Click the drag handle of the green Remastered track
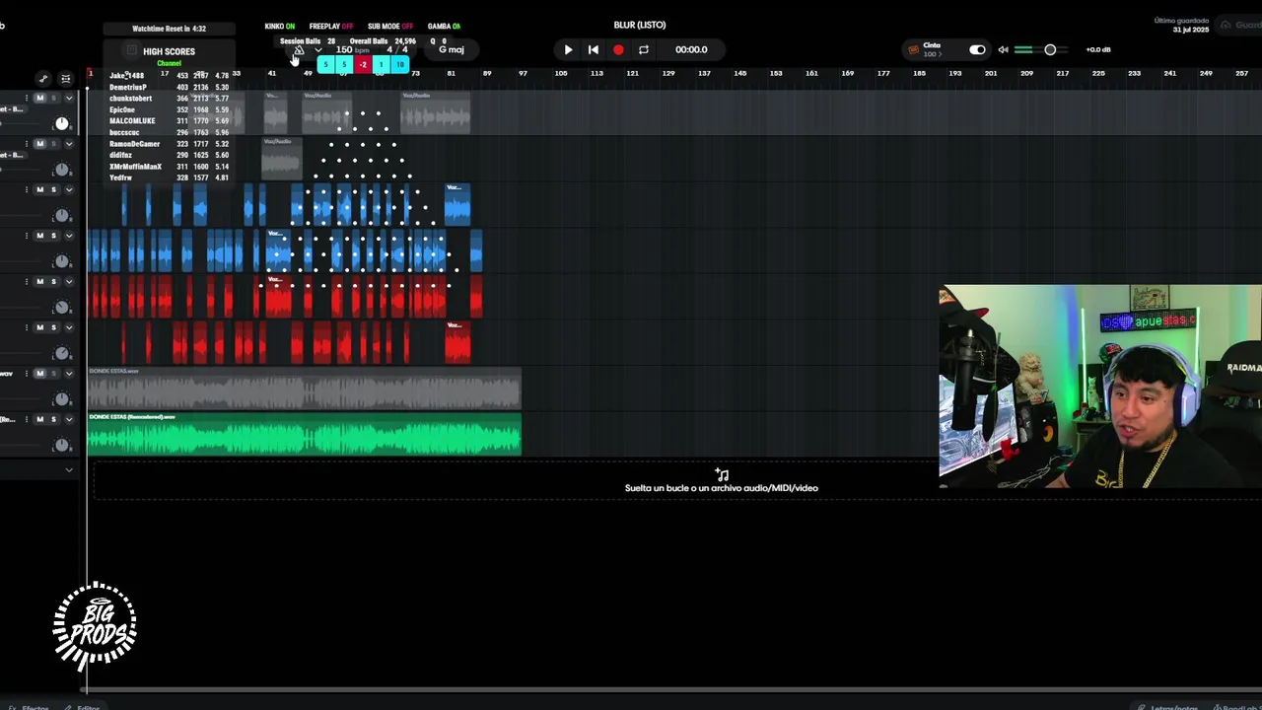1262x710 pixels. pyautogui.click(x=27, y=419)
